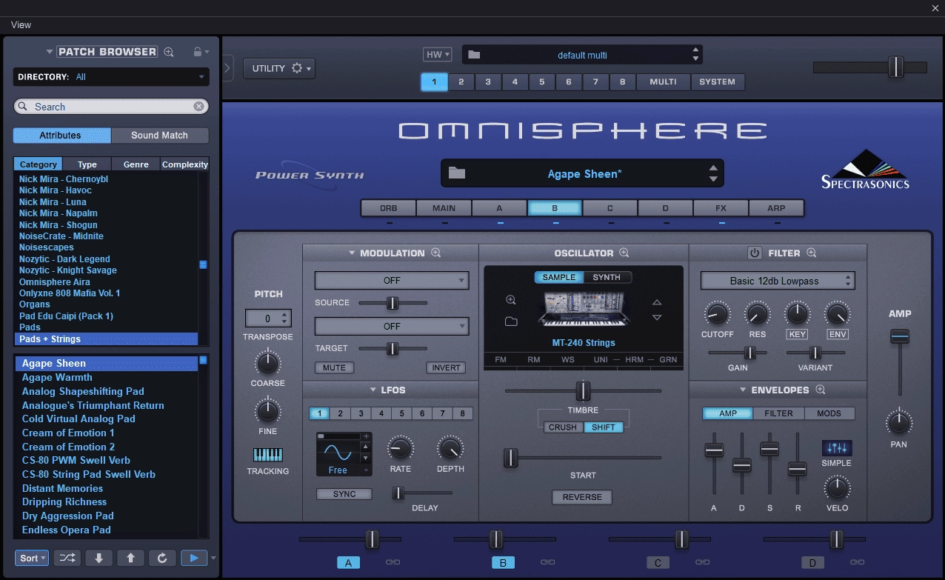Toggle SHIFT timbre mode
This screenshot has width=945, height=580.
[604, 427]
